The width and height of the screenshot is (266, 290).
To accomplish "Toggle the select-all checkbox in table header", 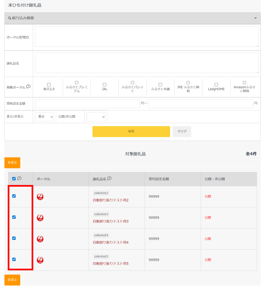I will (14, 179).
